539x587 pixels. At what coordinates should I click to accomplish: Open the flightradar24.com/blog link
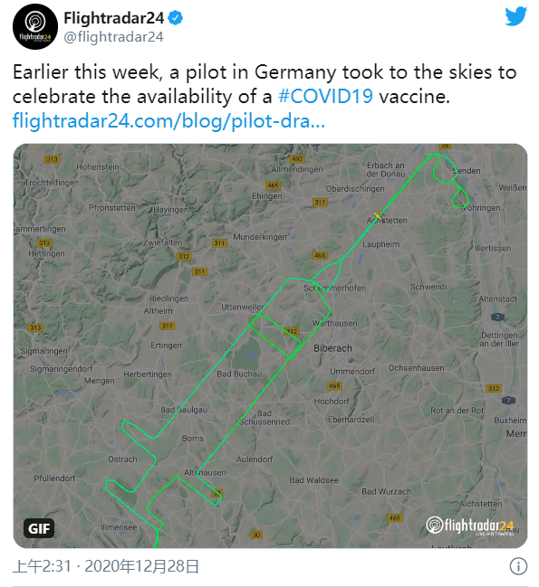click(168, 121)
